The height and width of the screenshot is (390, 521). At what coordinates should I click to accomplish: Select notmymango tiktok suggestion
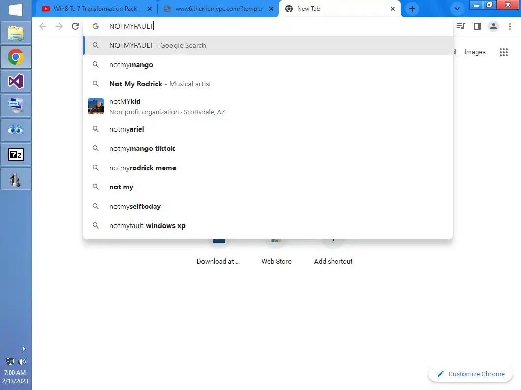(268, 148)
